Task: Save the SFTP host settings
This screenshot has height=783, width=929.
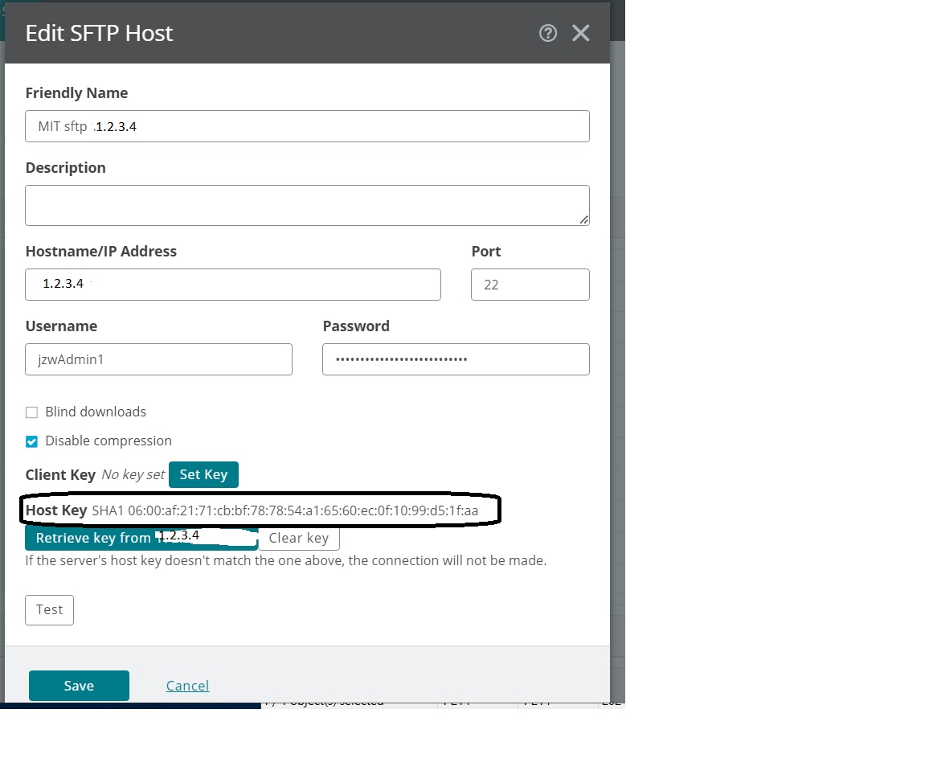Action: (x=79, y=686)
